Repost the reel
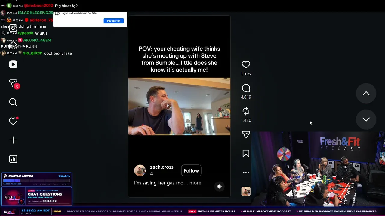The image size is (385, 216). 246,111
